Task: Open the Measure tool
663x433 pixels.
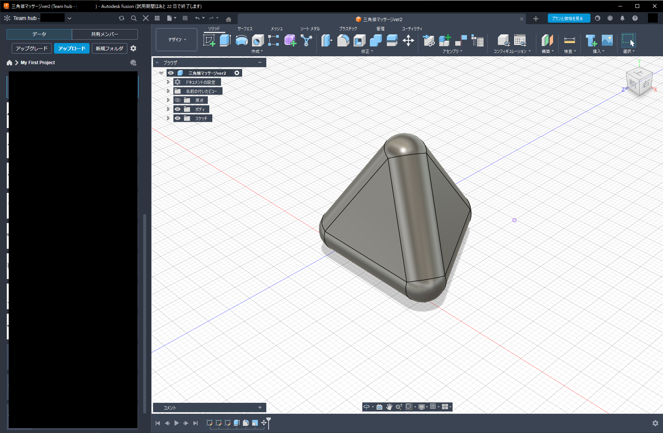Action: tap(569, 40)
